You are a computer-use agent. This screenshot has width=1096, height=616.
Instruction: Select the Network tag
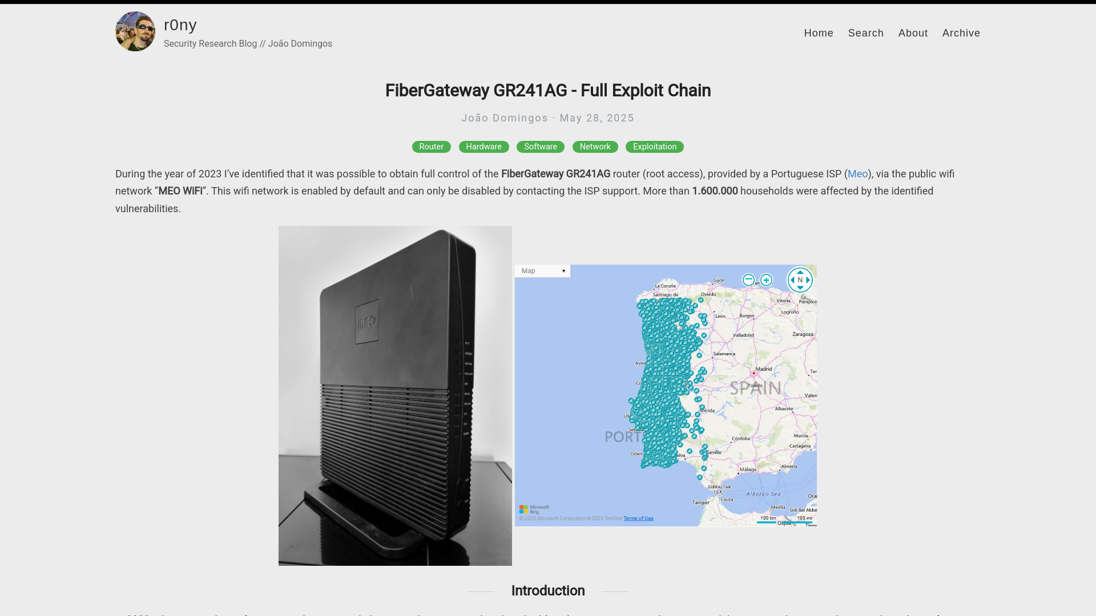(x=595, y=147)
